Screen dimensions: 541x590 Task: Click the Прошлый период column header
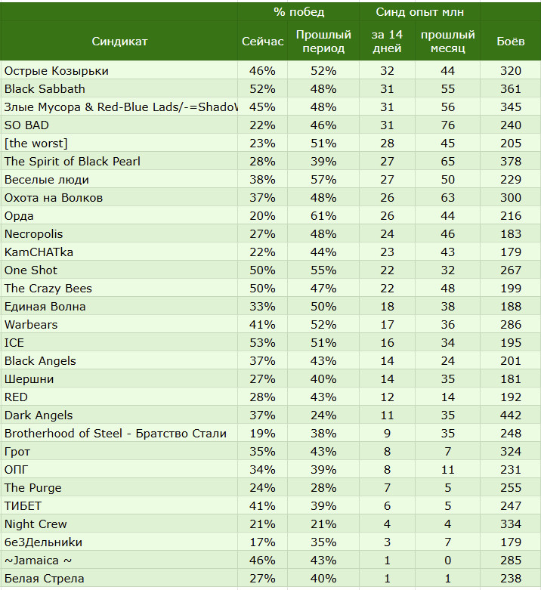323,42
